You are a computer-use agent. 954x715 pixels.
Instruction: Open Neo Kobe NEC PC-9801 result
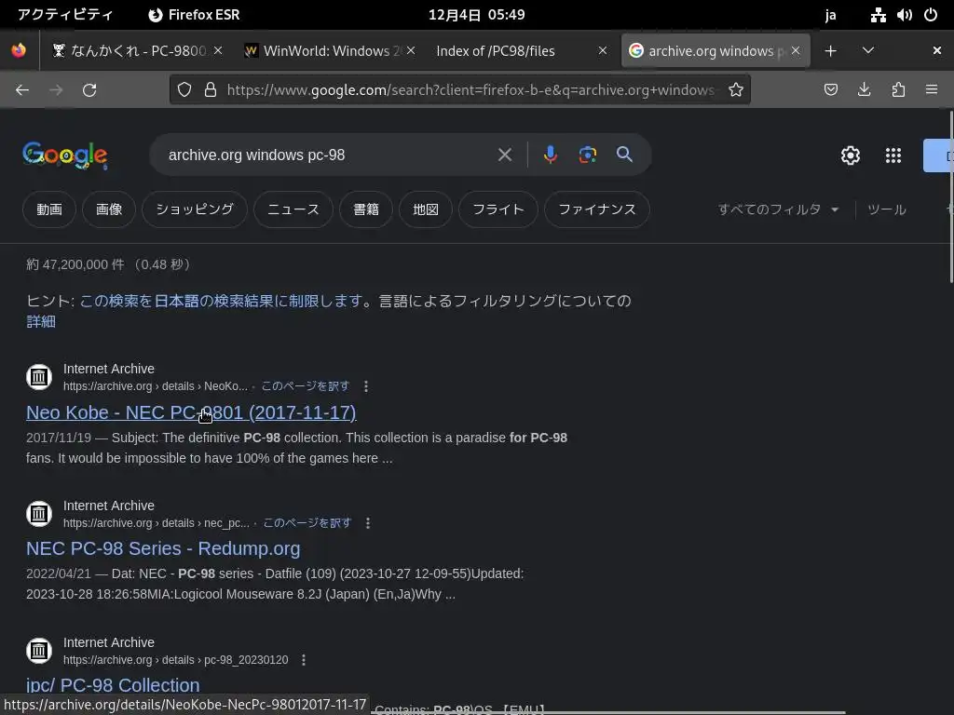point(191,412)
